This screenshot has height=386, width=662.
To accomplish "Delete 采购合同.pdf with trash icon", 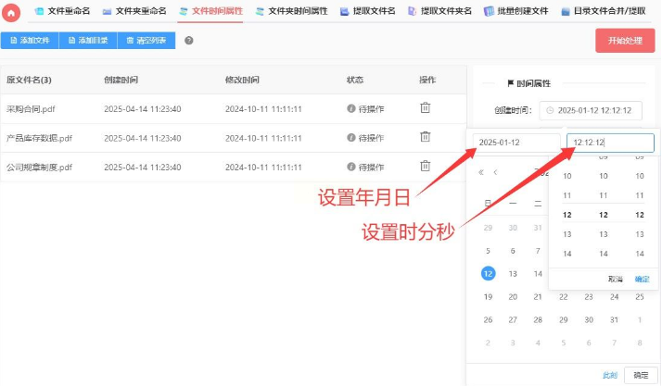I will click(426, 108).
